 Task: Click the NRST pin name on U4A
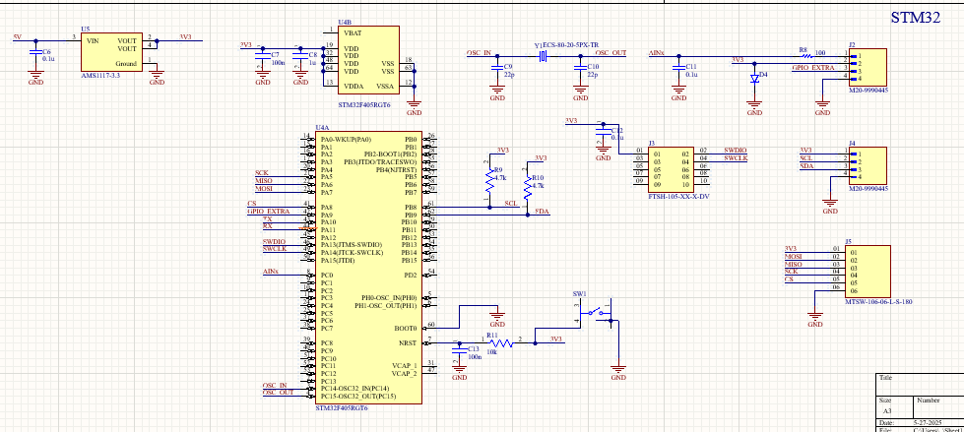tap(409, 342)
